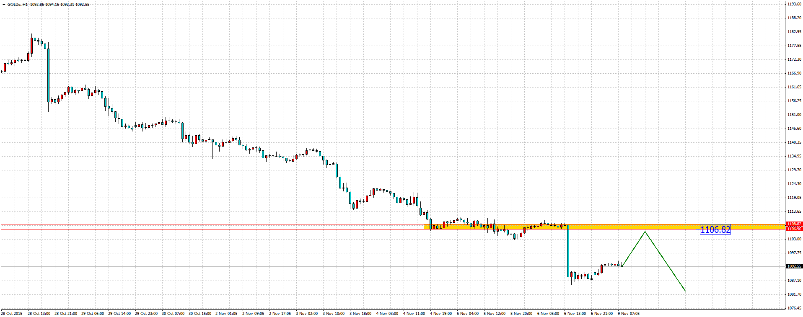Click the black 1092.55 current price tag

(x=794, y=266)
